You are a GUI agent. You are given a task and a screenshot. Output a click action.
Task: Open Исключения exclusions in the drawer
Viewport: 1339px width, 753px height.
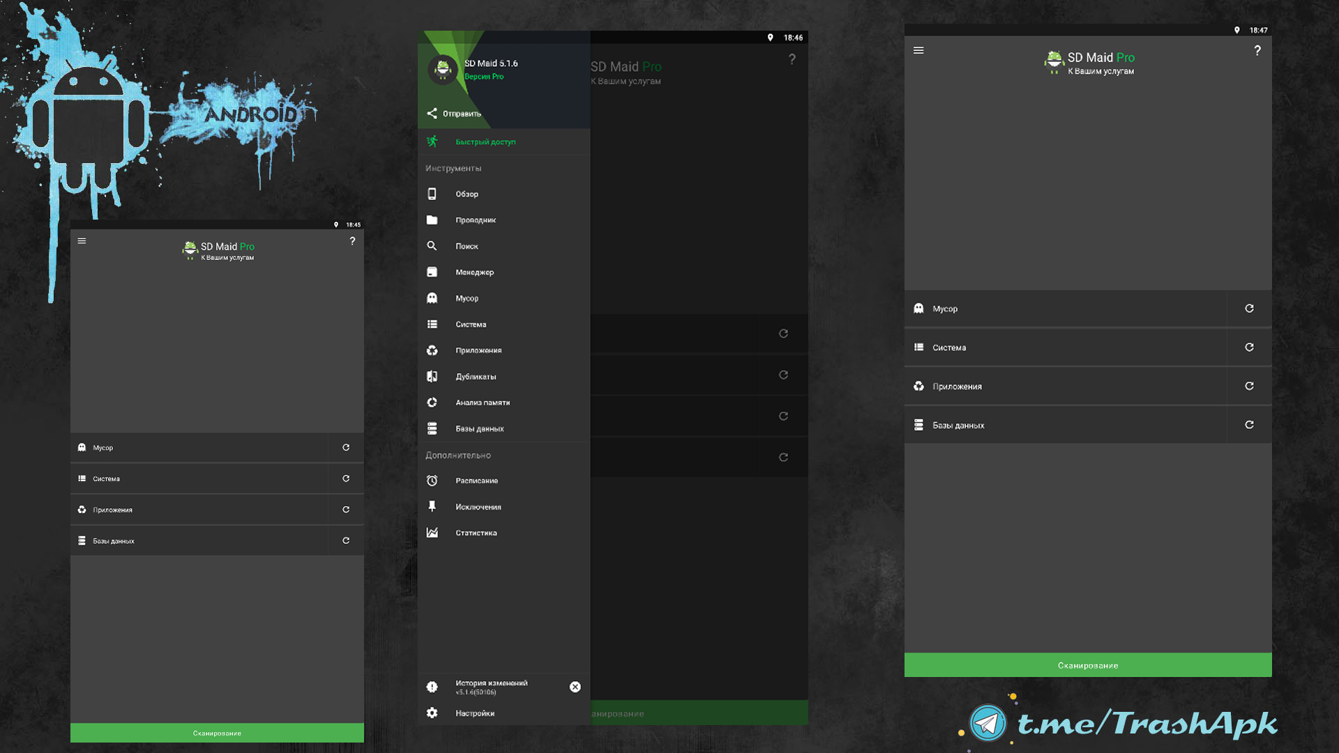point(478,507)
